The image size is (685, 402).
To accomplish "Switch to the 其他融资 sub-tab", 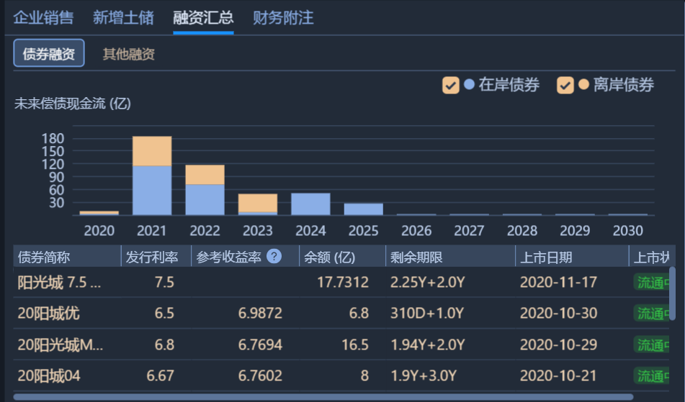I will coord(129,54).
